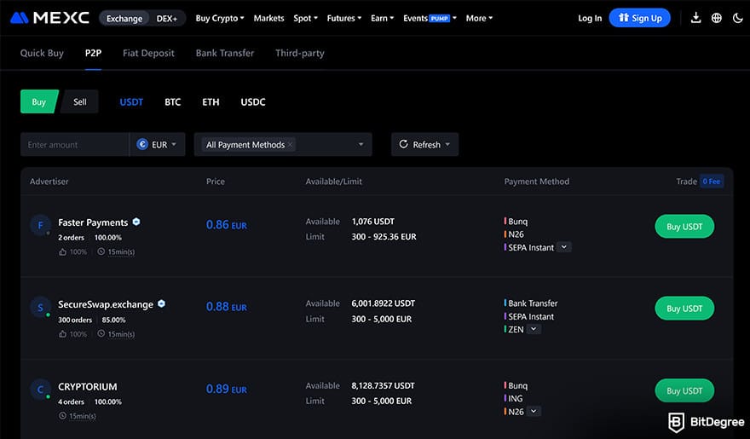Image resolution: width=750 pixels, height=439 pixels.
Task: Click the Faster Payments avatar
Action: 40,225
